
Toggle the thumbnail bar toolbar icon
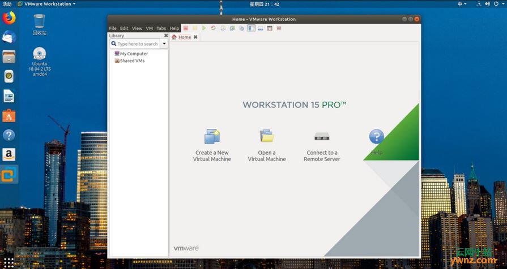tap(260, 28)
